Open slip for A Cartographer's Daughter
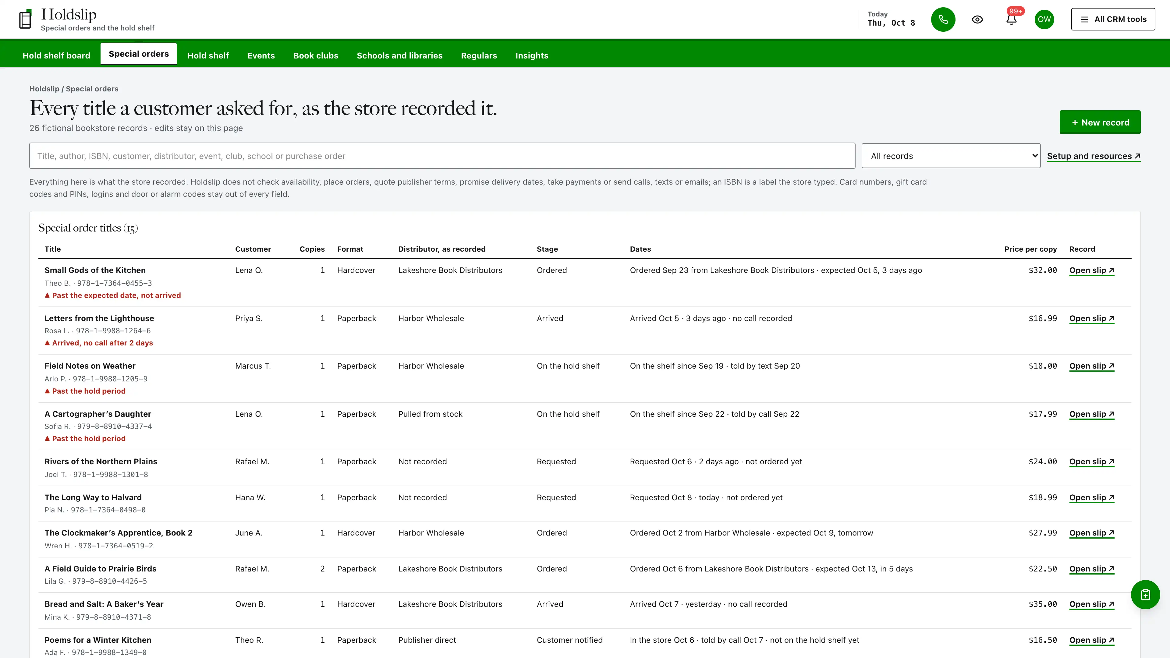Viewport: 1170px width, 658px height. pyautogui.click(x=1091, y=414)
